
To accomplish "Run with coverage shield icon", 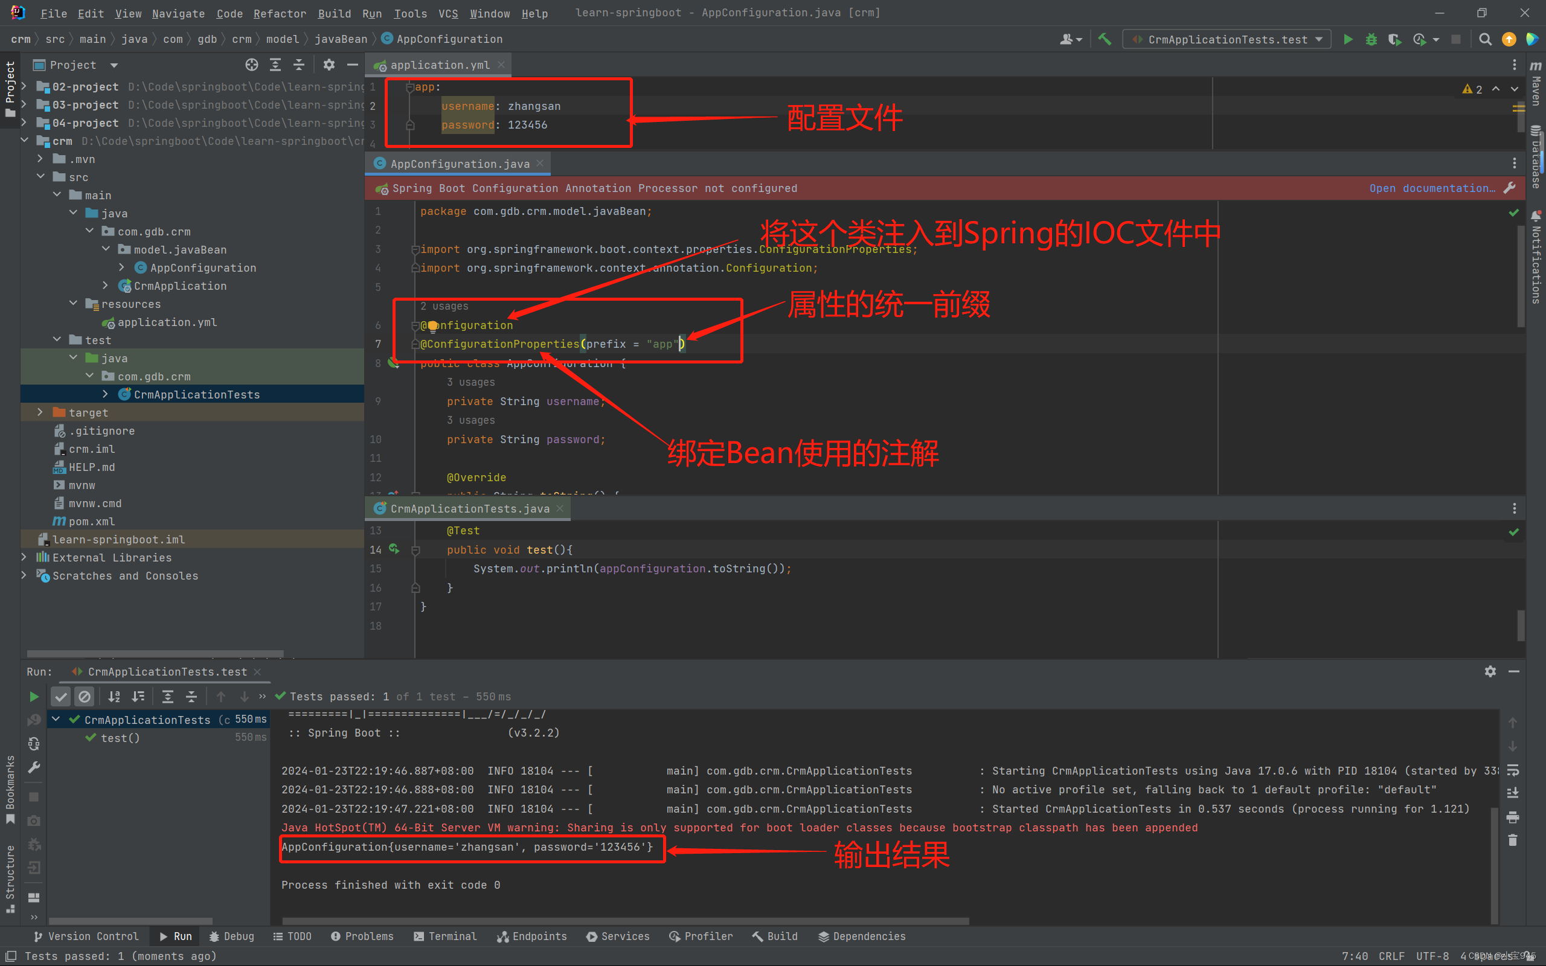I will [x=1394, y=40].
